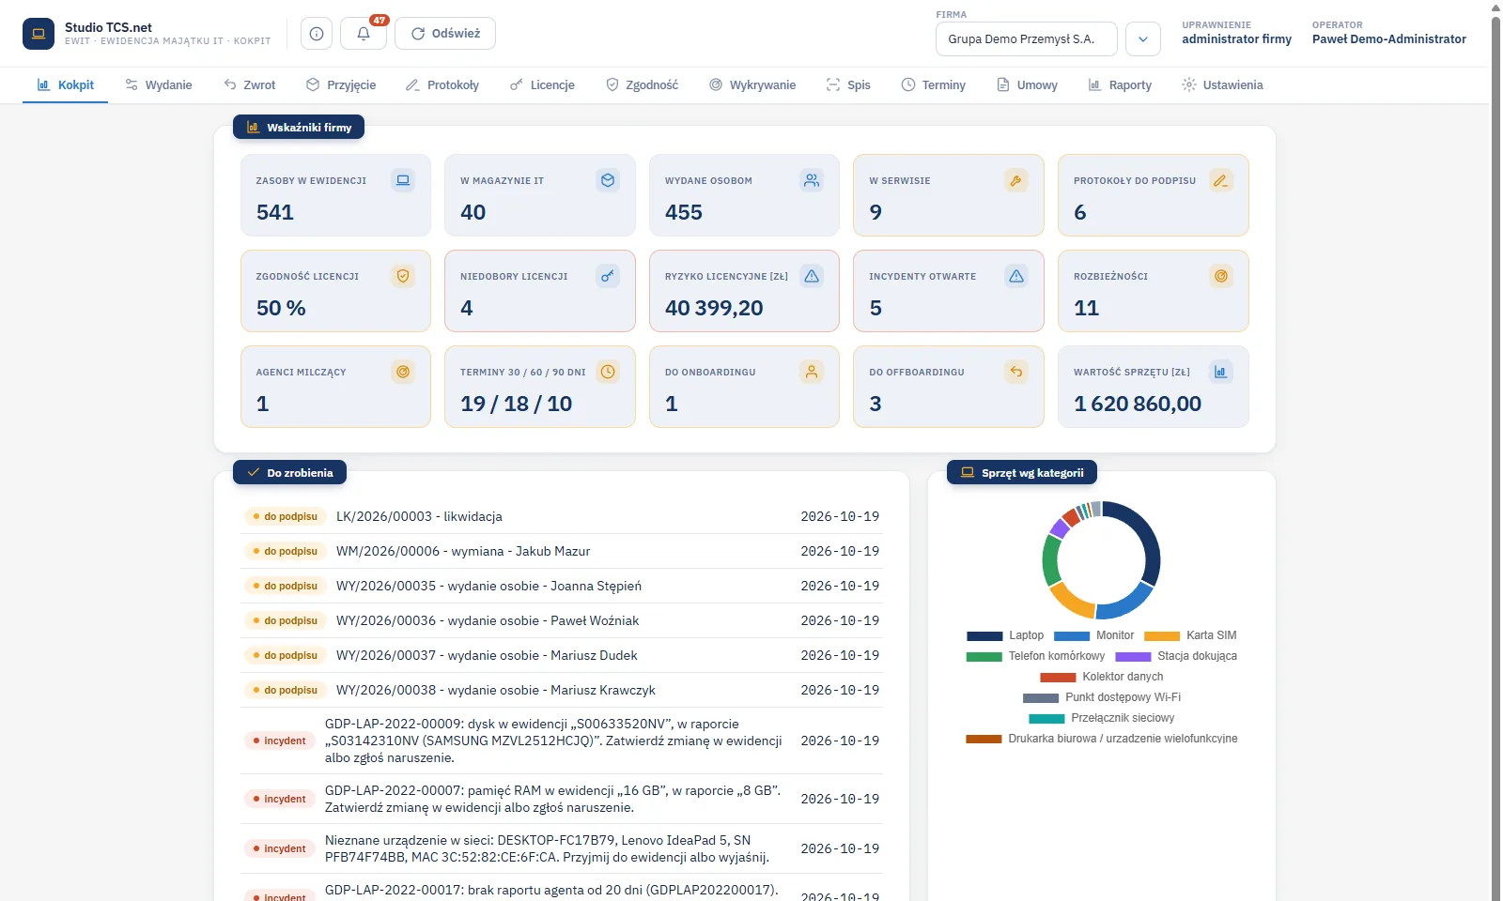Click wrench icon on W serwisie card
This screenshot has width=1503, height=901.
pyautogui.click(x=1016, y=180)
